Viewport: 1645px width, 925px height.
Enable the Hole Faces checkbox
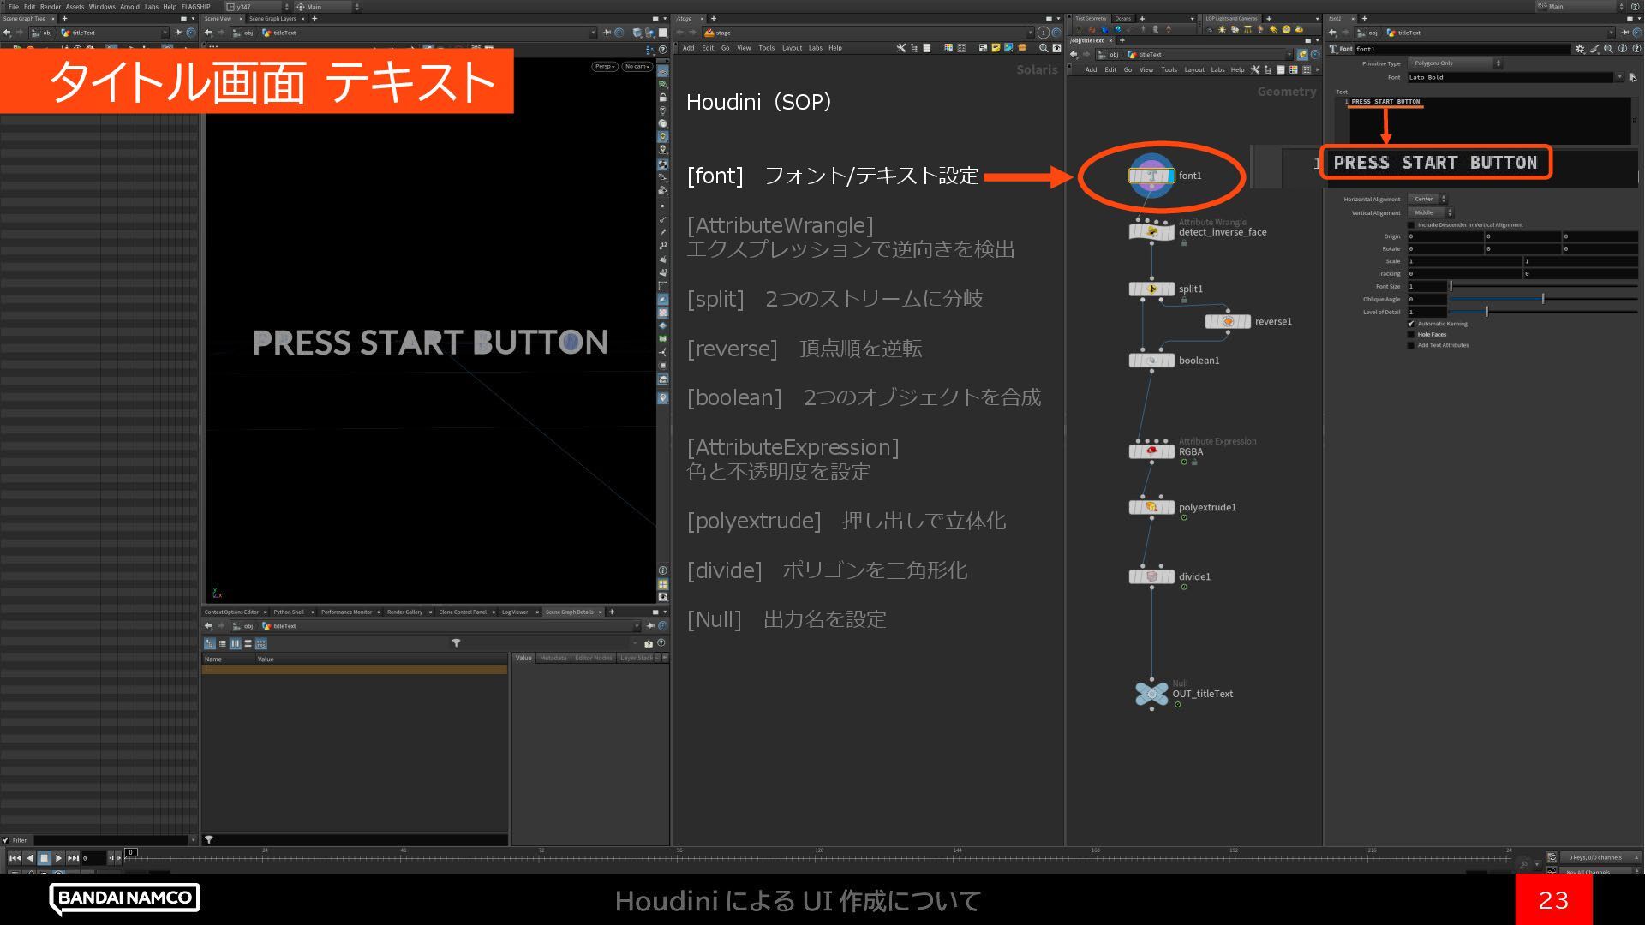pos(1411,335)
